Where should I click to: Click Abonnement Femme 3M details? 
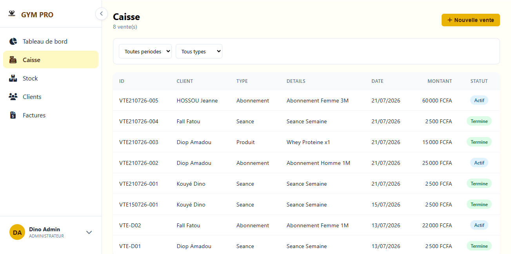click(x=318, y=101)
